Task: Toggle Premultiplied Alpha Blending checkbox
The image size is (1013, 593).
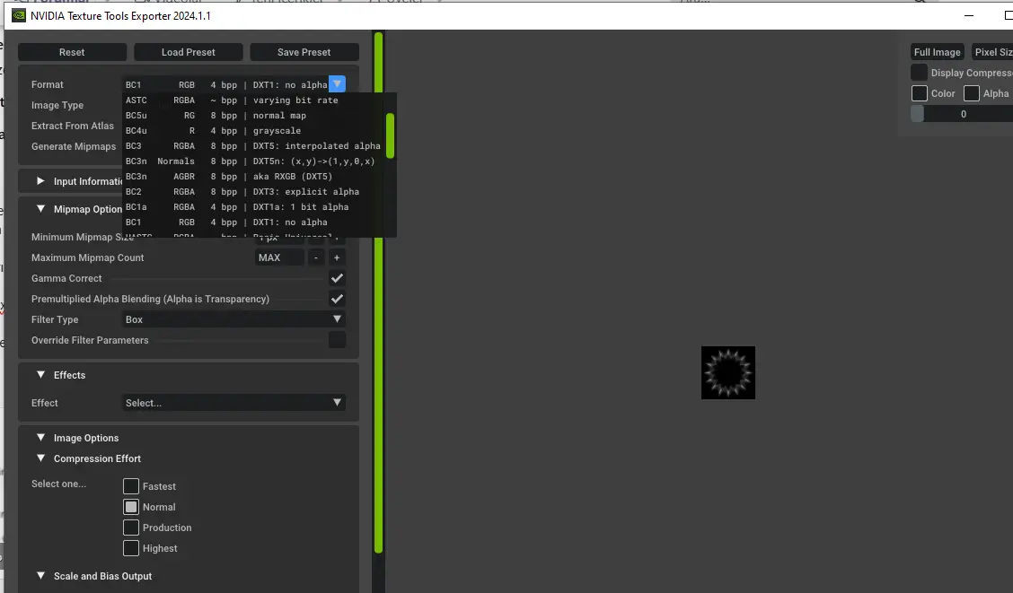Action: click(337, 299)
